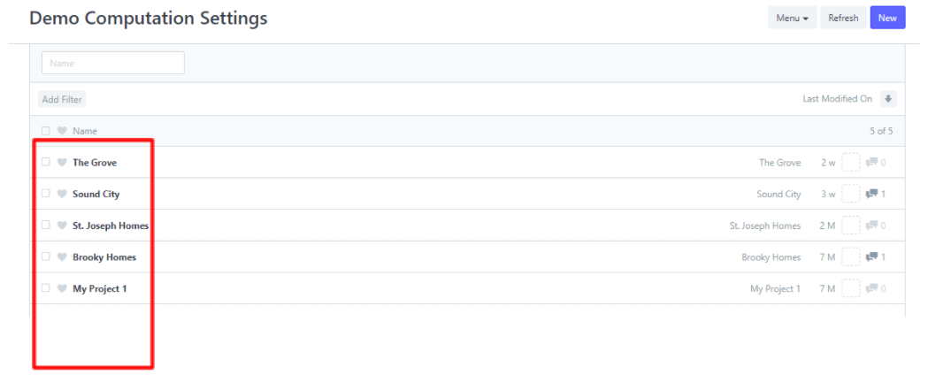This screenshot has width=928, height=375.
Task: Click comment bubble icon on The Grove row
Action: (x=871, y=162)
